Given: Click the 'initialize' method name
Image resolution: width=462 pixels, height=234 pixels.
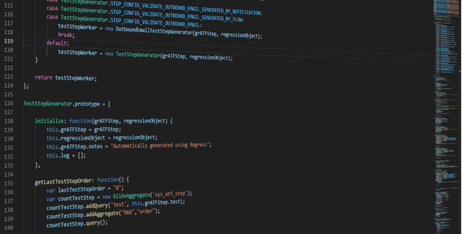Looking at the screenshot, I should [49, 121].
